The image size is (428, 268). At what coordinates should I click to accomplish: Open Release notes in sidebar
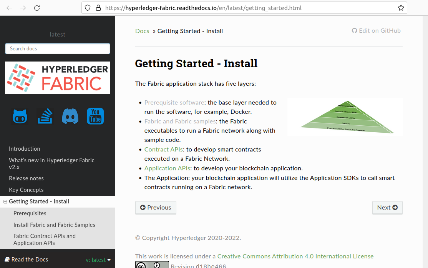(x=26, y=178)
